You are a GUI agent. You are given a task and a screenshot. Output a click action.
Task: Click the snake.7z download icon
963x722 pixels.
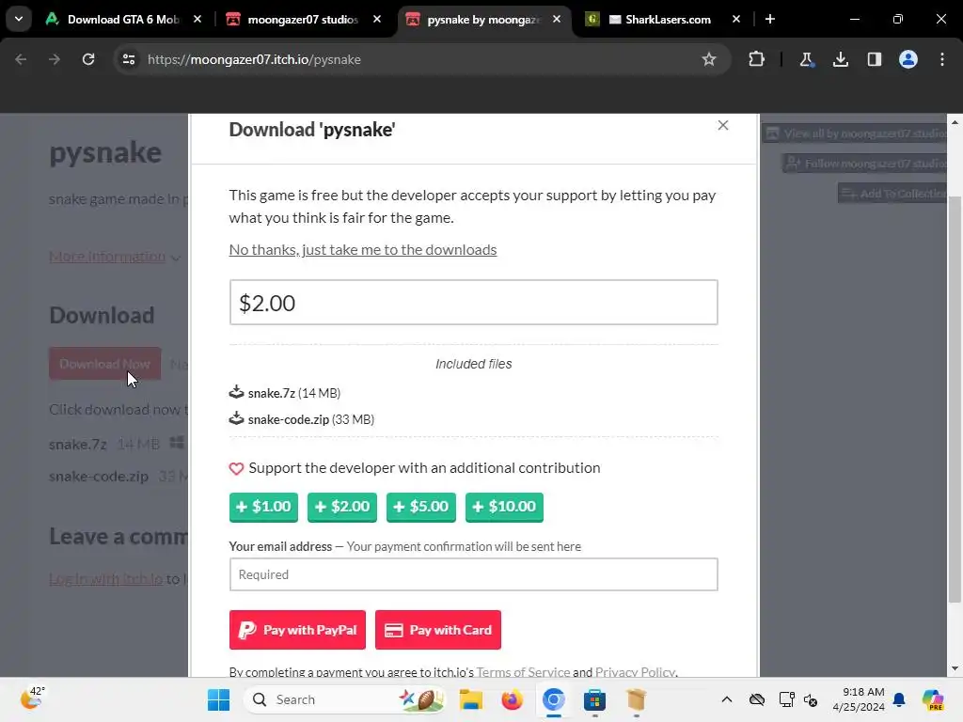coord(236,392)
